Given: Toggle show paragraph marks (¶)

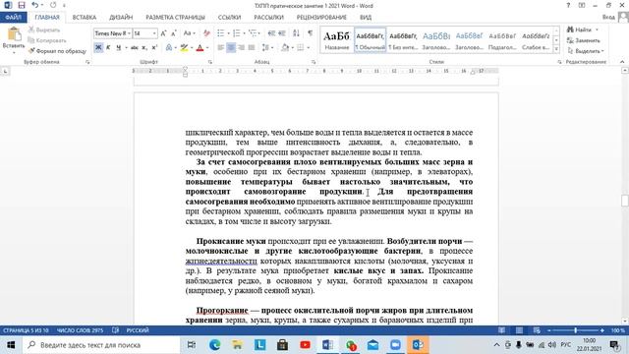Looking at the screenshot, I should pyautogui.click(x=311, y=33).
